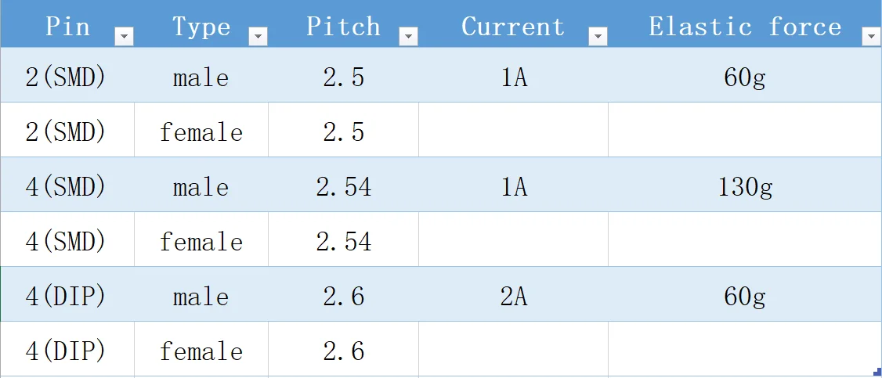Open the Pitch column filter dropdown

coord(408,36)
